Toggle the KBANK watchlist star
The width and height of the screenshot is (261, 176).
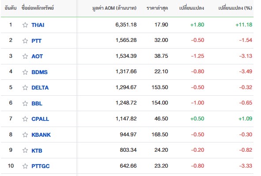point(25,135)
